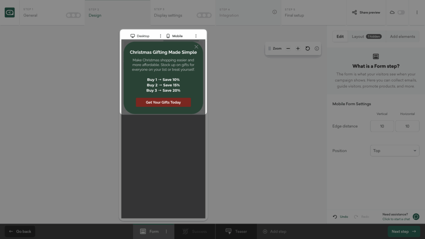425x239 pixels.
Task: Toggle the Display settings step switch
Action: [x=204, y=15]
